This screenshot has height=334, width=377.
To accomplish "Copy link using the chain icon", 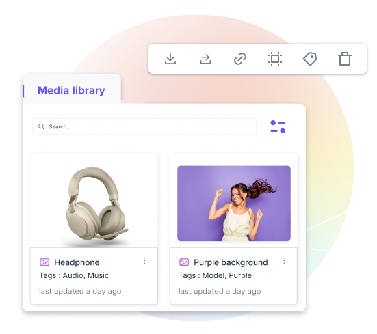I will [x=240, y=59].
